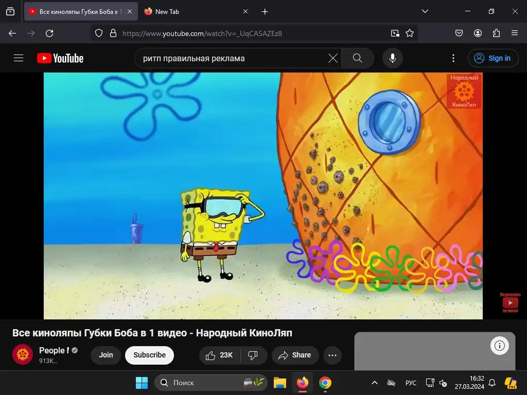Search with your voice microphone
The image size is (527, 395).
tap(393, 58)
